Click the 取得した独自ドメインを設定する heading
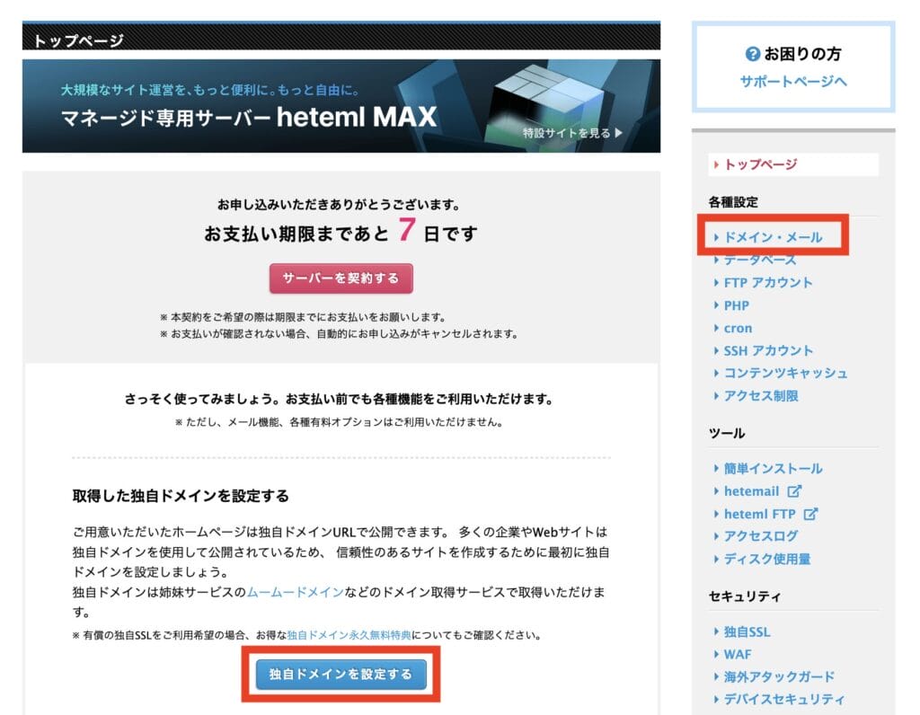 click(x=181, y=496)
